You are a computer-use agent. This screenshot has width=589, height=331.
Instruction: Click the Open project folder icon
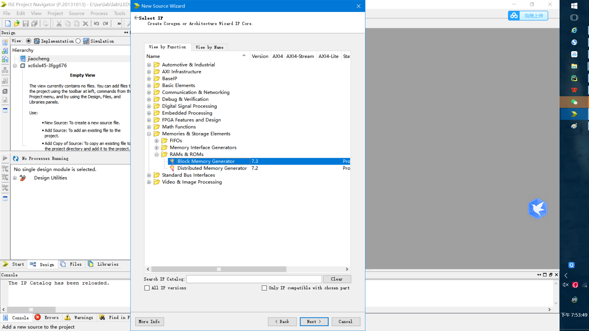(x=17, y=23)
